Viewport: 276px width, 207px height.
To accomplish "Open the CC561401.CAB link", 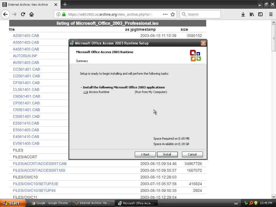I will pyautogui.click(x=26, y=69).
